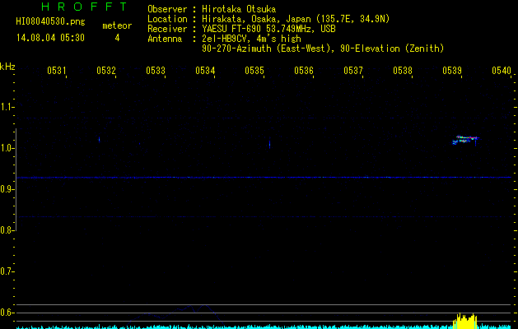
Task: Click the 0.9 frequency axis label
Action: point(7,189)
